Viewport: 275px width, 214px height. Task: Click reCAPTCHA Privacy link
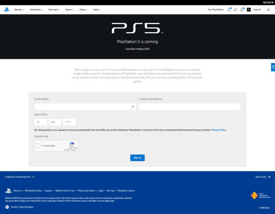(x=66, y=150)
